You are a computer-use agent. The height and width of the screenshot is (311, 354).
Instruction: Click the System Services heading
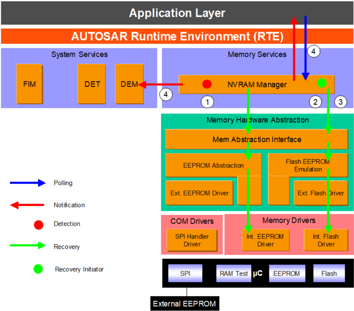[x=79, y=55]
